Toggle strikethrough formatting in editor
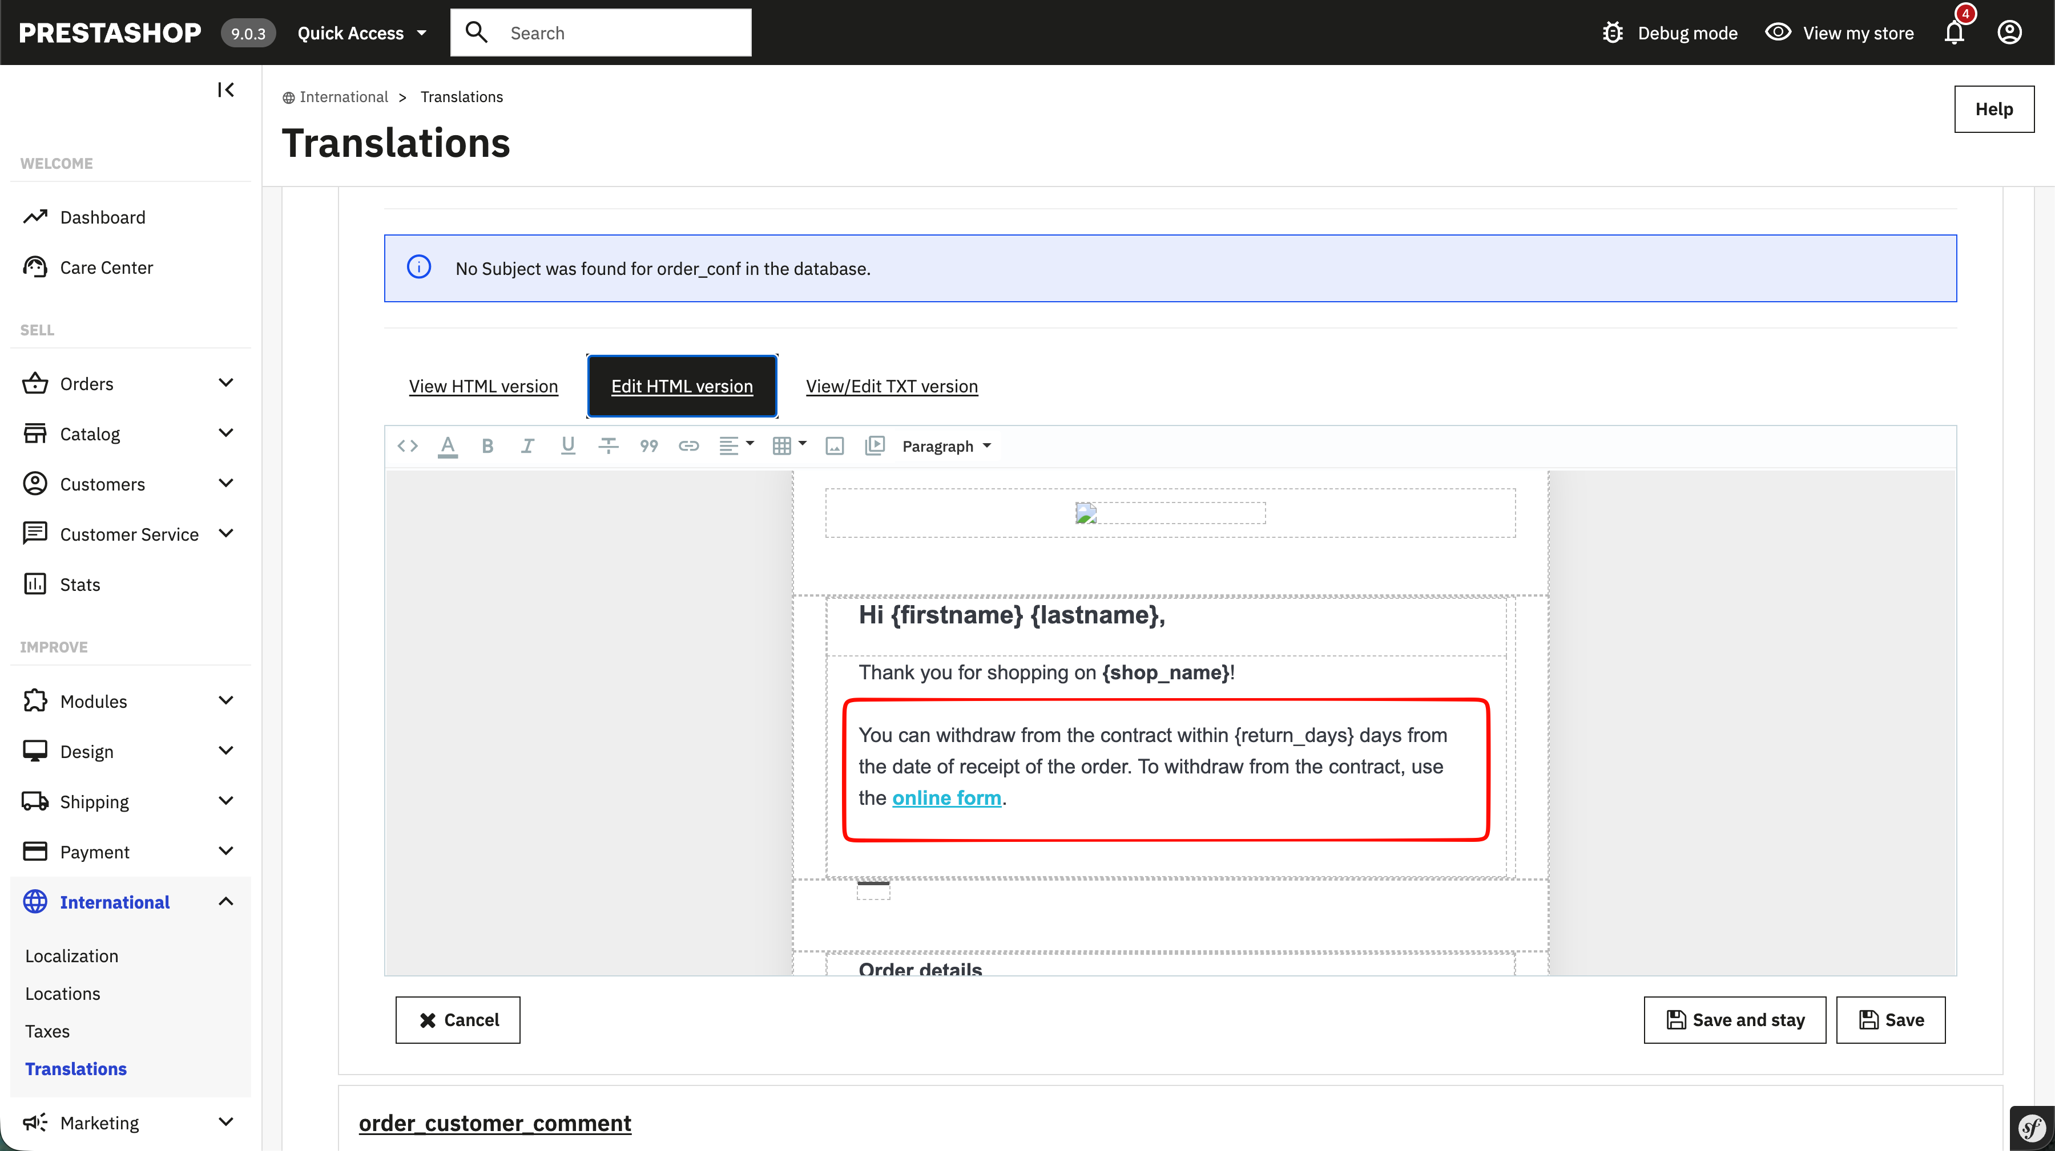 pyautogui.click(x=609, y=445)
